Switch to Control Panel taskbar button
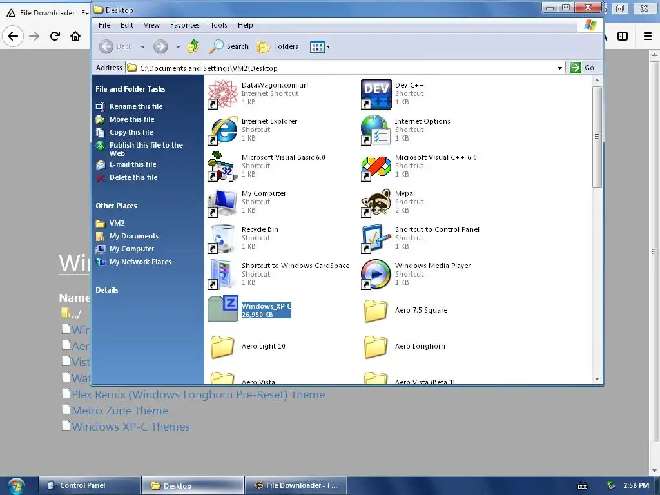The width and height of the screenshot is (660, 495). point(90,486)
